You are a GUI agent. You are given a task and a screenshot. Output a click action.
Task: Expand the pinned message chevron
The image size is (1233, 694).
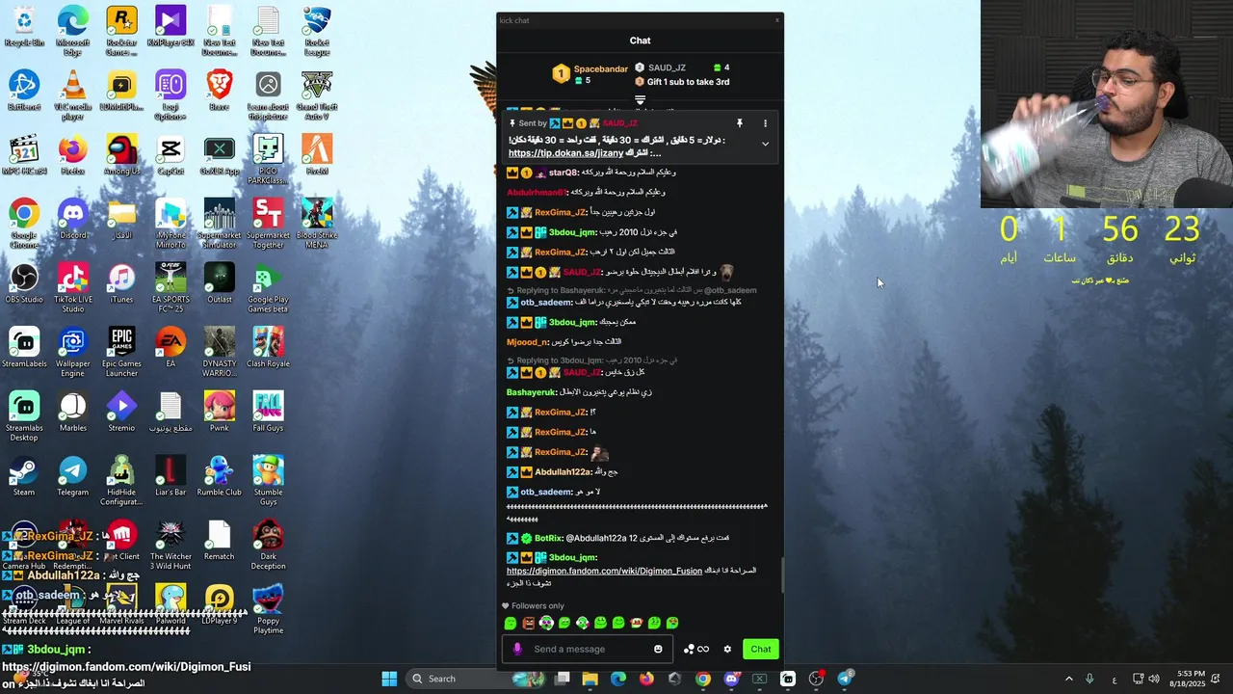[765, 144]
